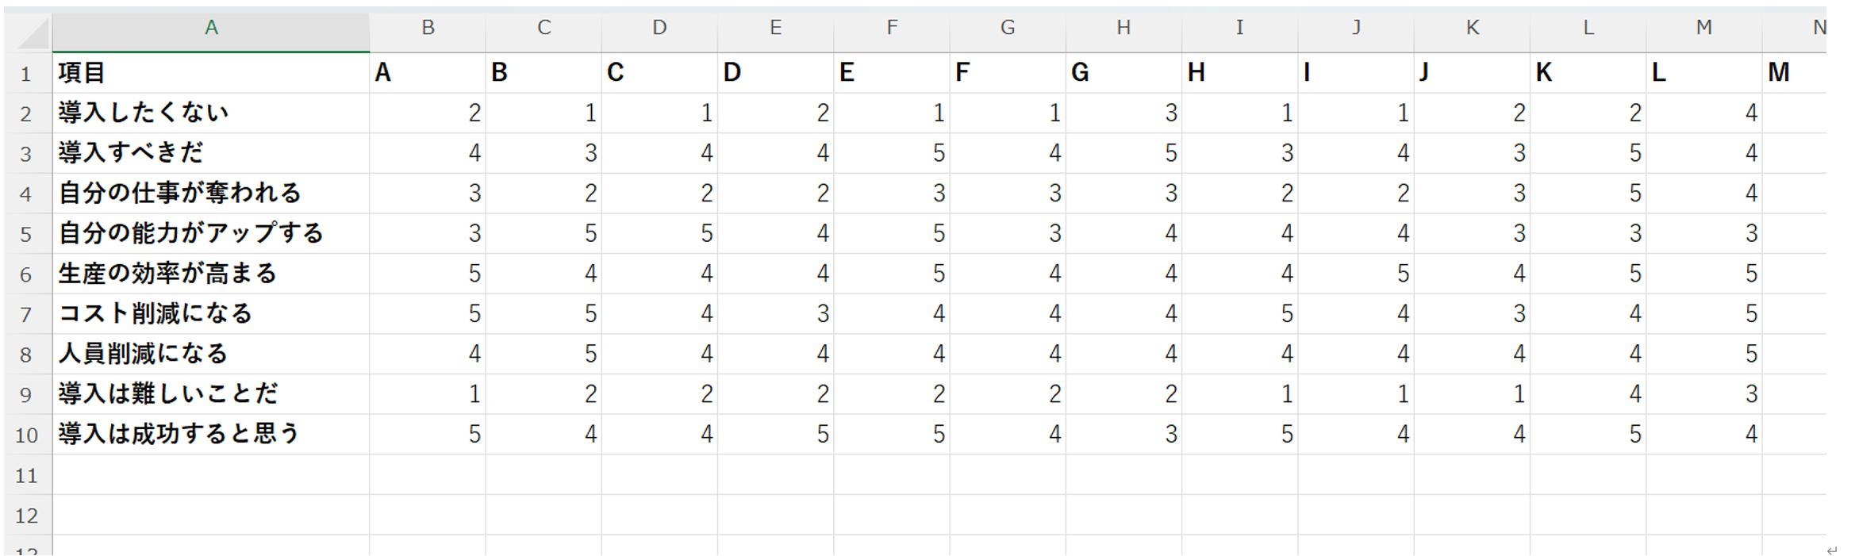Select entire column A via its header
1859x556 pixels.
point(211,29)
